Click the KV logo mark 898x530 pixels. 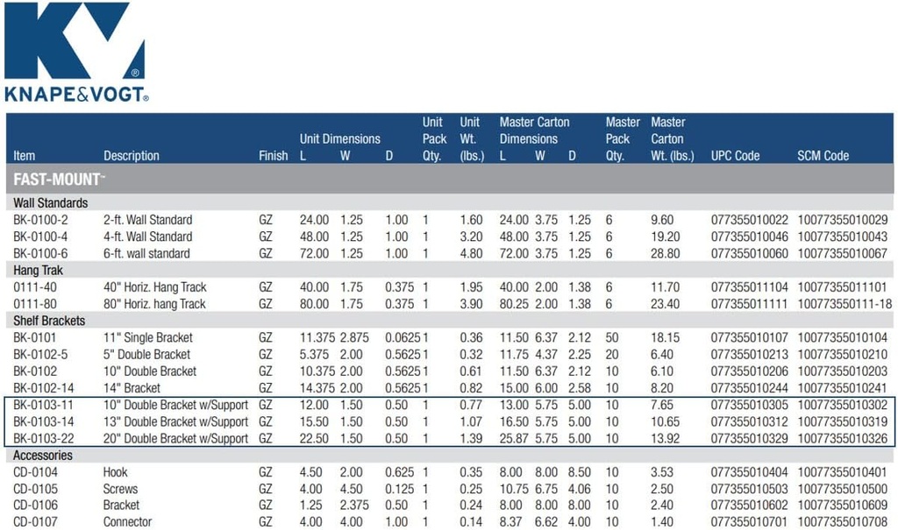[74, 40]
